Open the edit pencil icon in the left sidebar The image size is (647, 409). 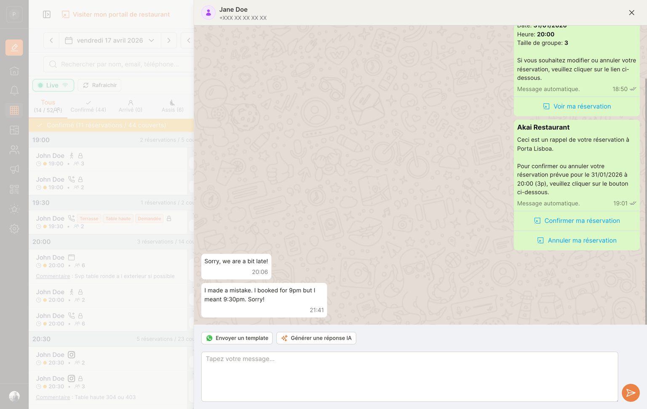(14, 47)
